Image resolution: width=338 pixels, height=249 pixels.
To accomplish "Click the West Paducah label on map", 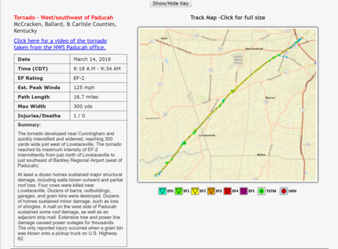I will click(x=254, y=49).
